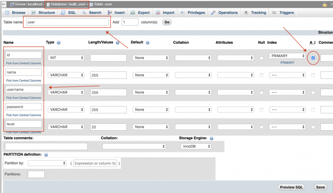Viewport: 333px width, 193px height.
Task: Click the database icon beside multi_user
Action: point(48,4)
